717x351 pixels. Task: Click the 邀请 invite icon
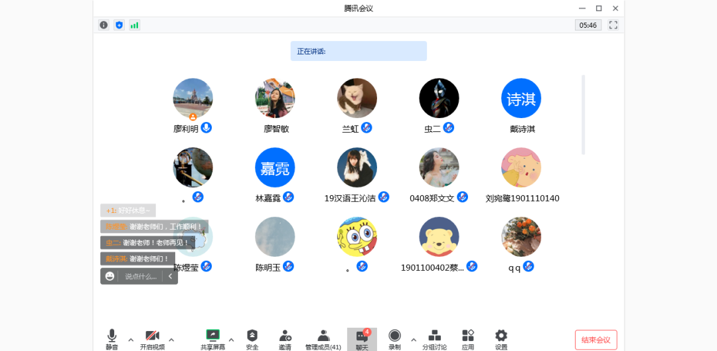(x=285, y=338)
